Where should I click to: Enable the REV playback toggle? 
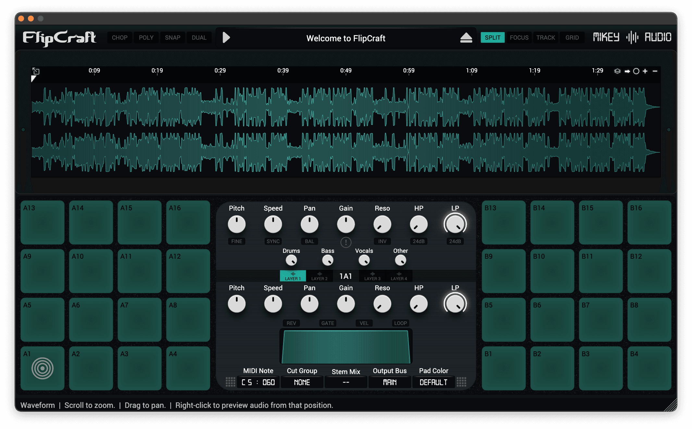[x=291, y=323]
